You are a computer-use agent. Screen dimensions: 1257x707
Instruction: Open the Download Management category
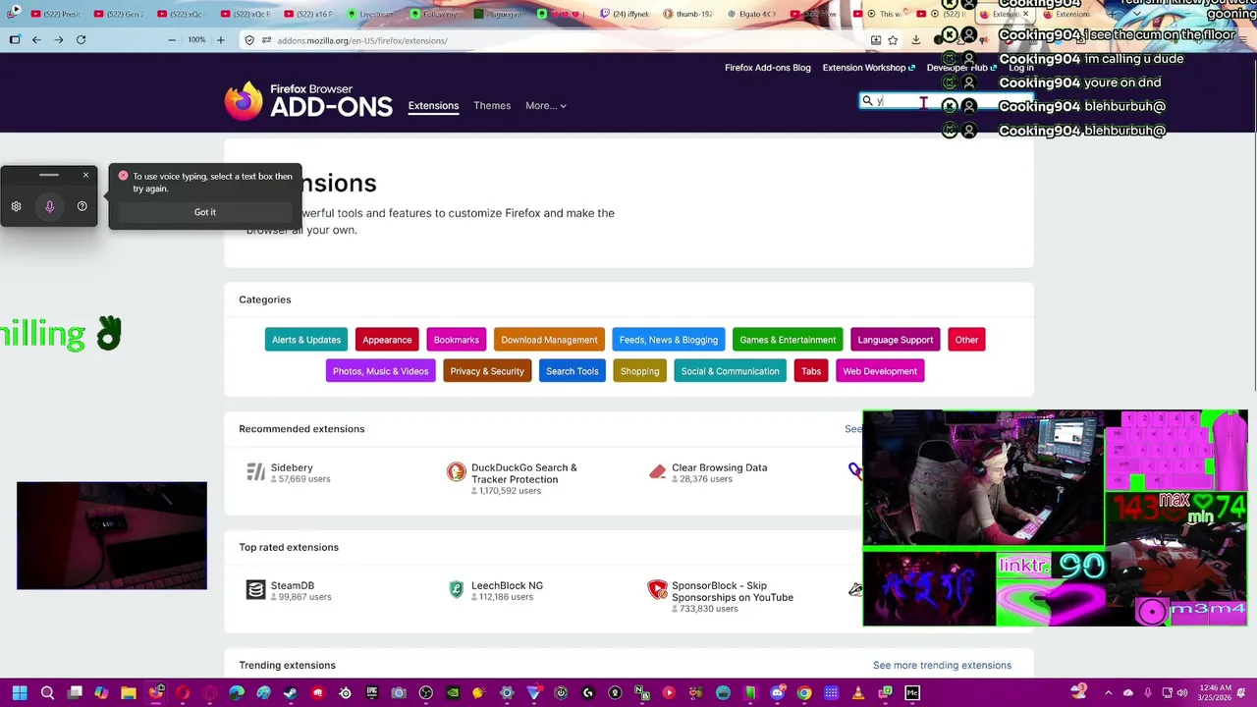(x=549, y=340)
